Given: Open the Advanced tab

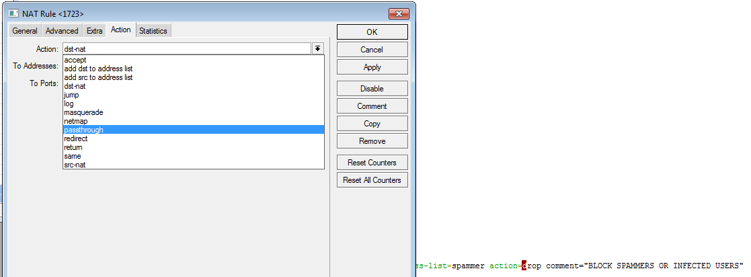Looking at the screenshot, I should pyautogui.click(x=62, y=31).
